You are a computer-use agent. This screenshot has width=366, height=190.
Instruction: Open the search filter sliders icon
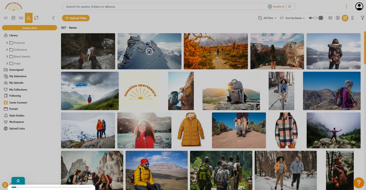290,6
